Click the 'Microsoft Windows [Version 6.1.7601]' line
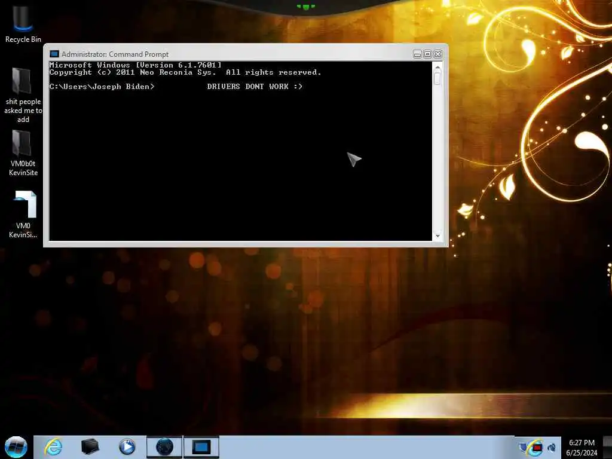 click(135, 65)
